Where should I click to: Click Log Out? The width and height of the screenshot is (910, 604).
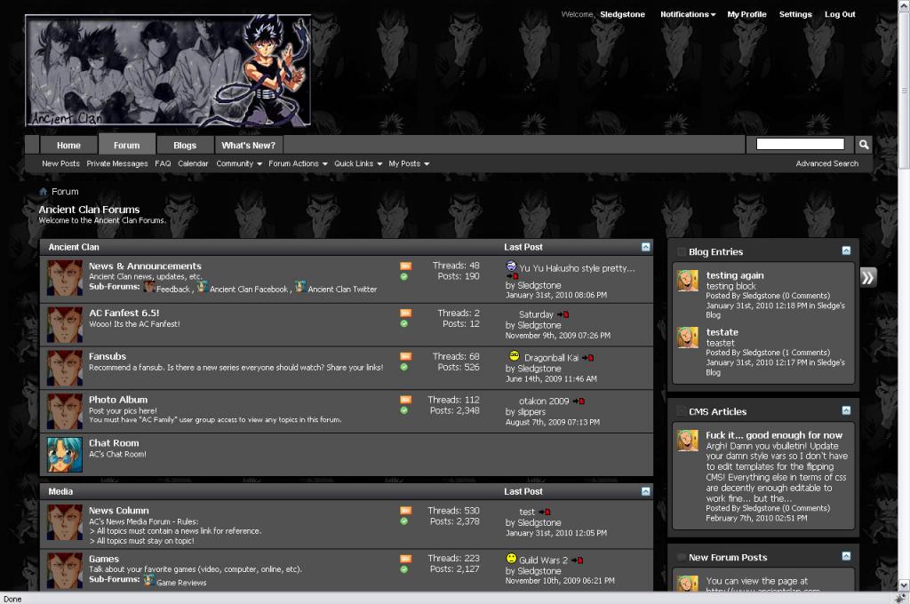[x=840, y=14]
